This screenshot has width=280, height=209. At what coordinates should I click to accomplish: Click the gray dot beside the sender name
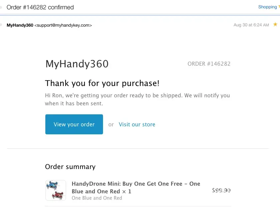(x=1, y=25)
